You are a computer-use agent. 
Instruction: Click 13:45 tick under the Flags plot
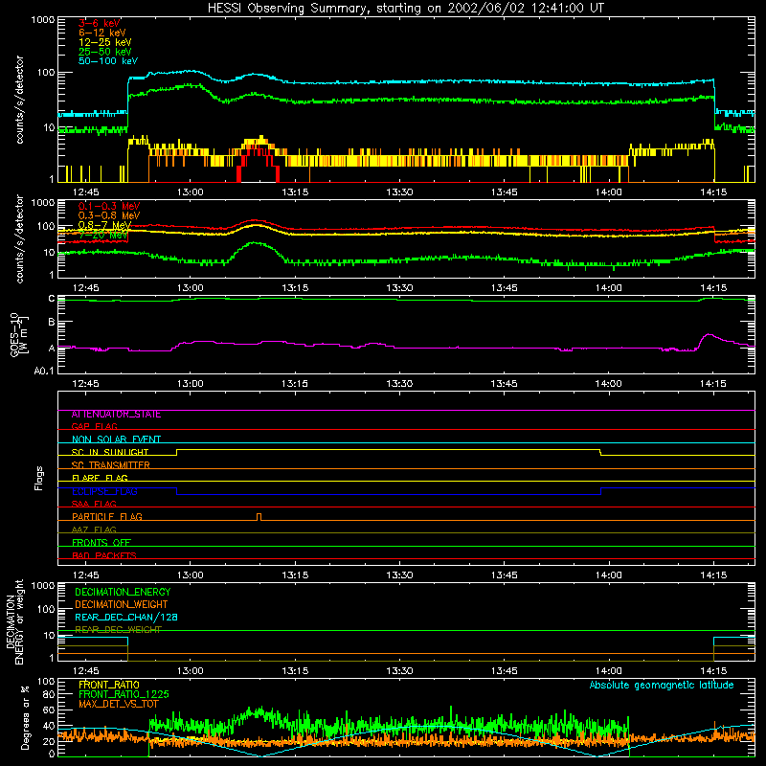click(505, 575)
